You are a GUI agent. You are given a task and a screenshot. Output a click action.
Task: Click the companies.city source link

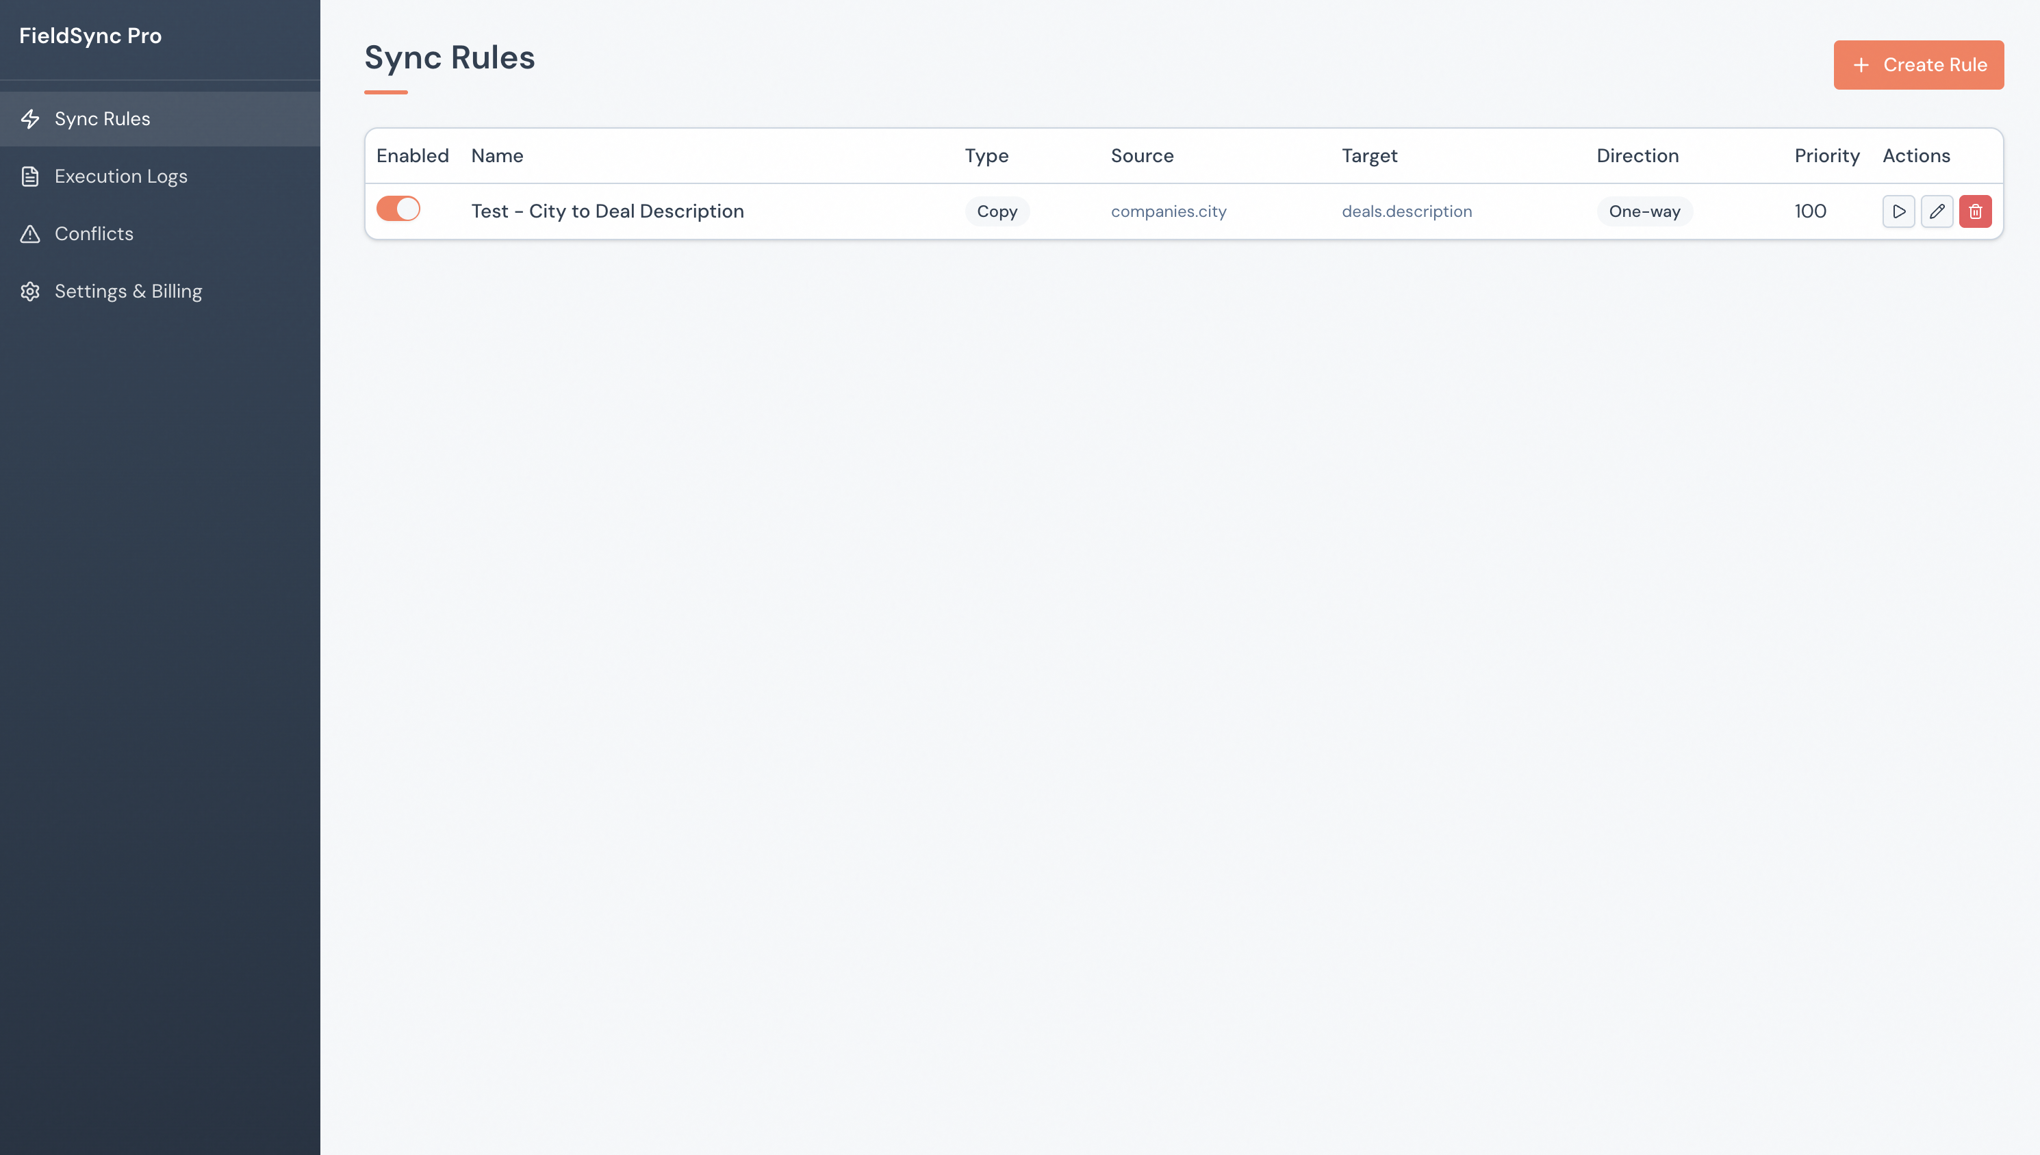(x=1168, y=211)
